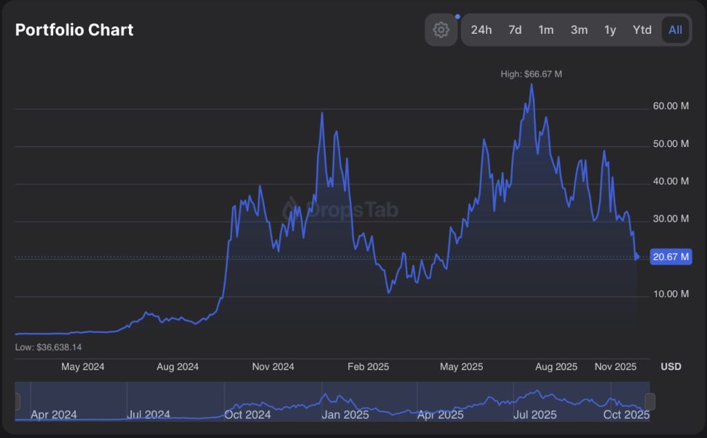Click the right handle of range navigator
The width and height of the screenshot is (707, 438).
pos(649,401)
